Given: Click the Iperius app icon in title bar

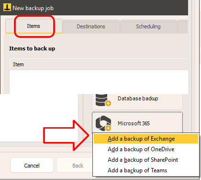Looking at the screenshot, I should point(7,7).
